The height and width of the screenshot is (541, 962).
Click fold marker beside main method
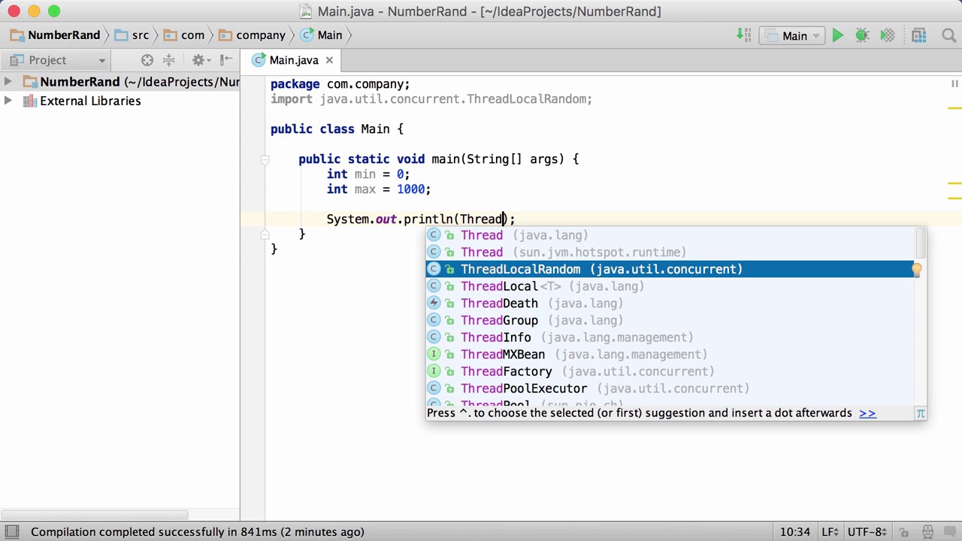[265, 159]
